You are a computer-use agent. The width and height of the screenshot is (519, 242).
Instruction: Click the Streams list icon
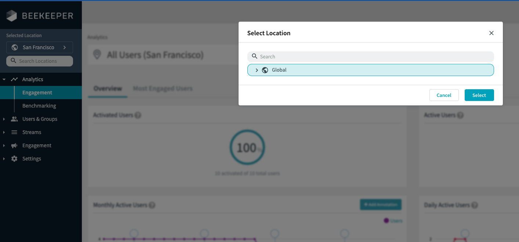(x=14, y=132)
